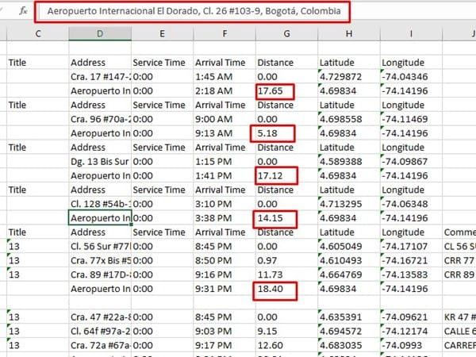Select longitude cell -74.09867
The width and height of the screenshot is (476, 357).
click(410, 161)
